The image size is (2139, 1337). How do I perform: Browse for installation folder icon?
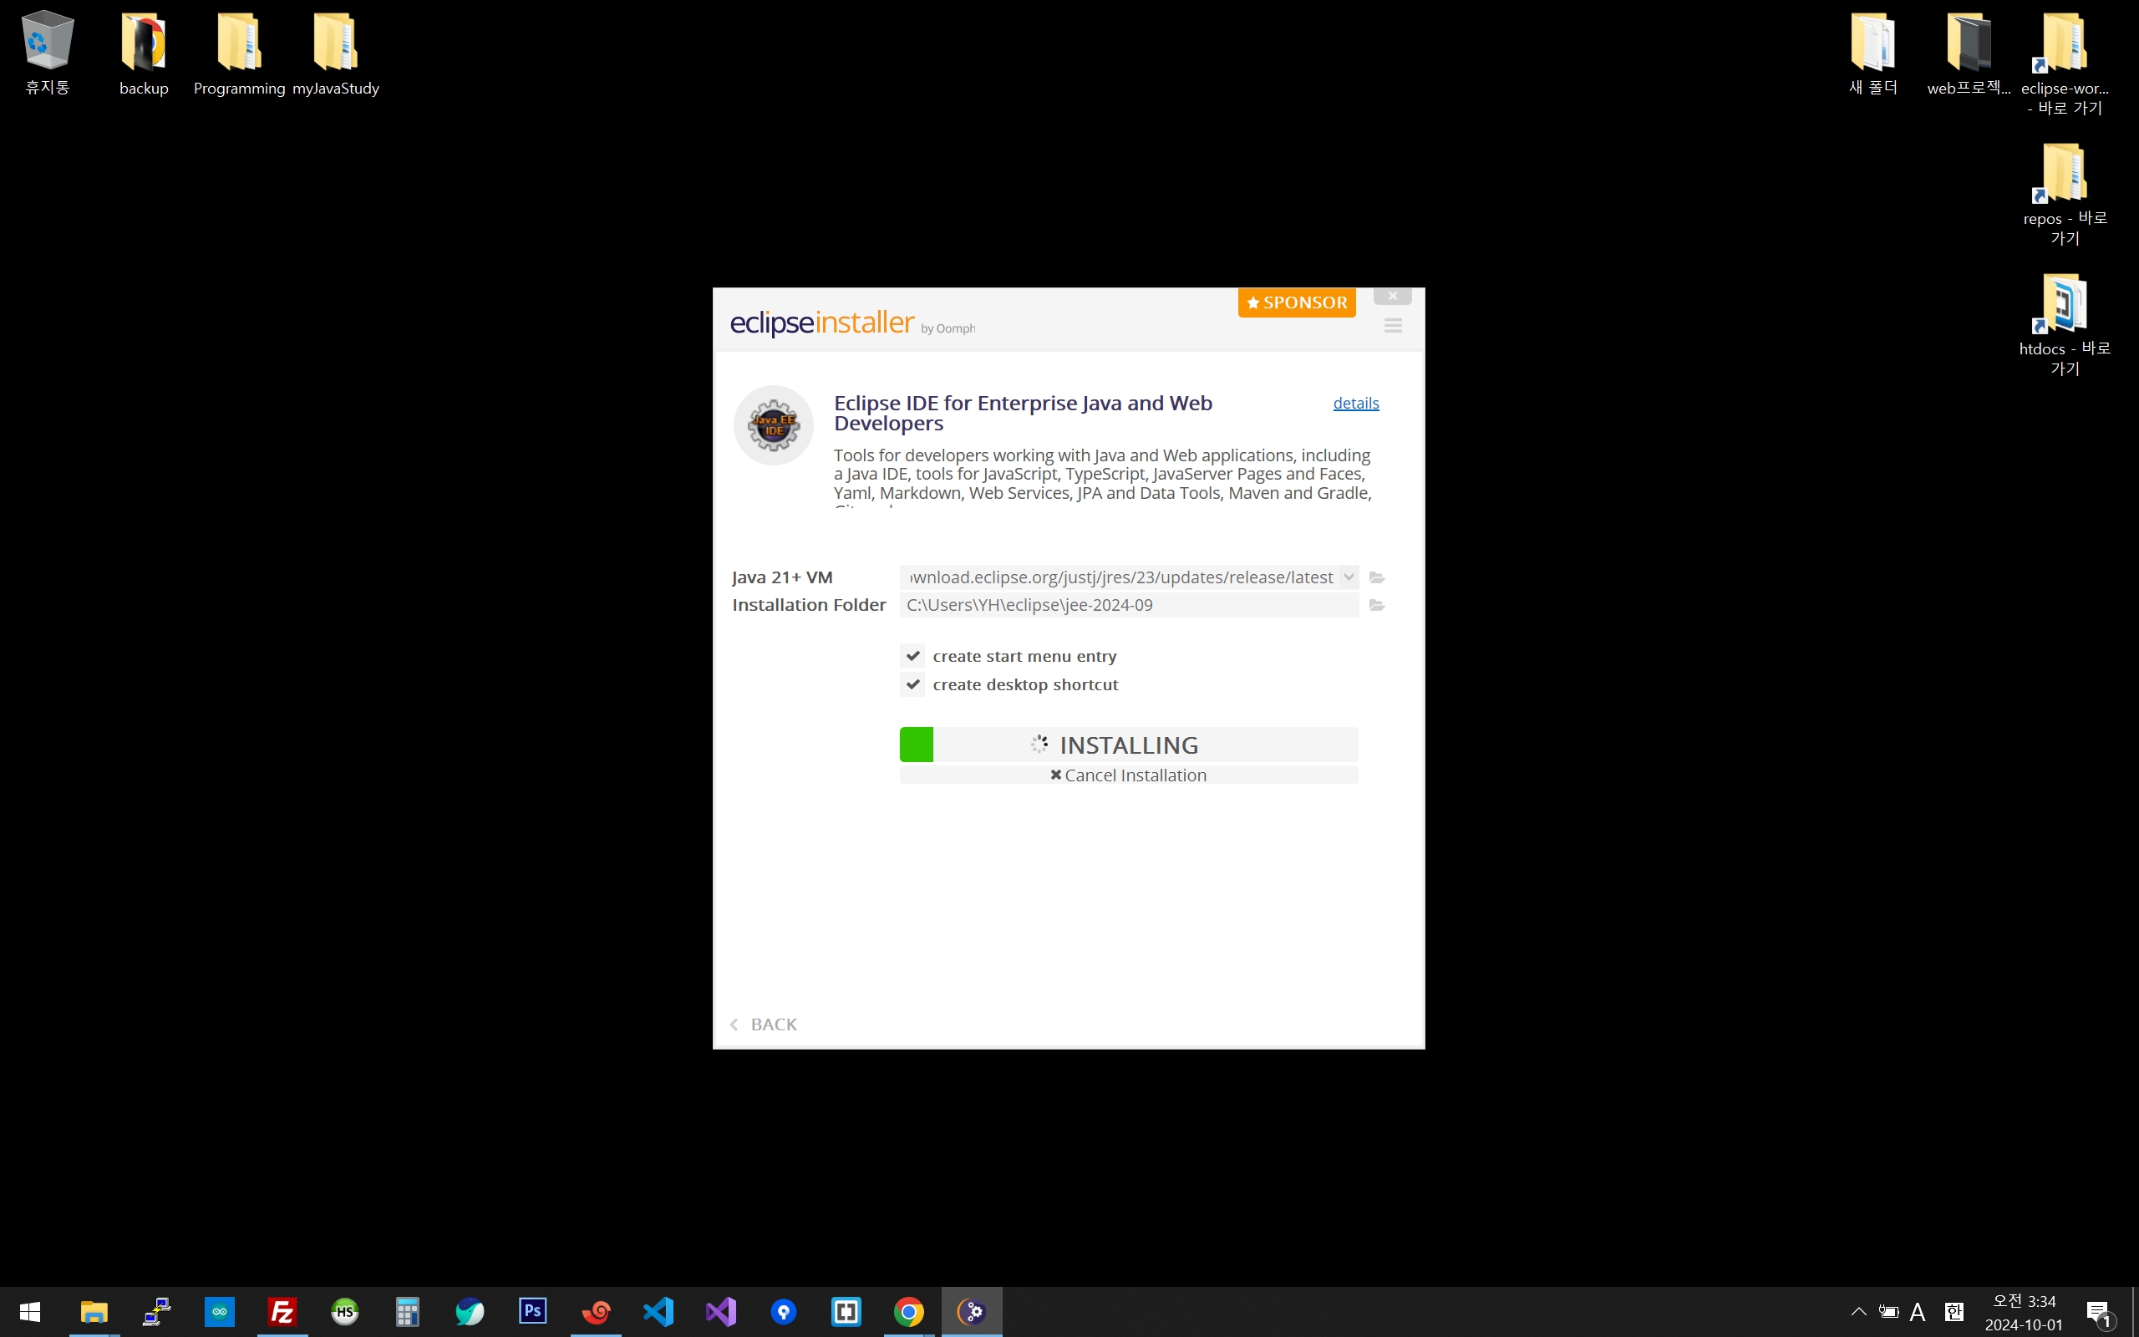coord(1376,606)
